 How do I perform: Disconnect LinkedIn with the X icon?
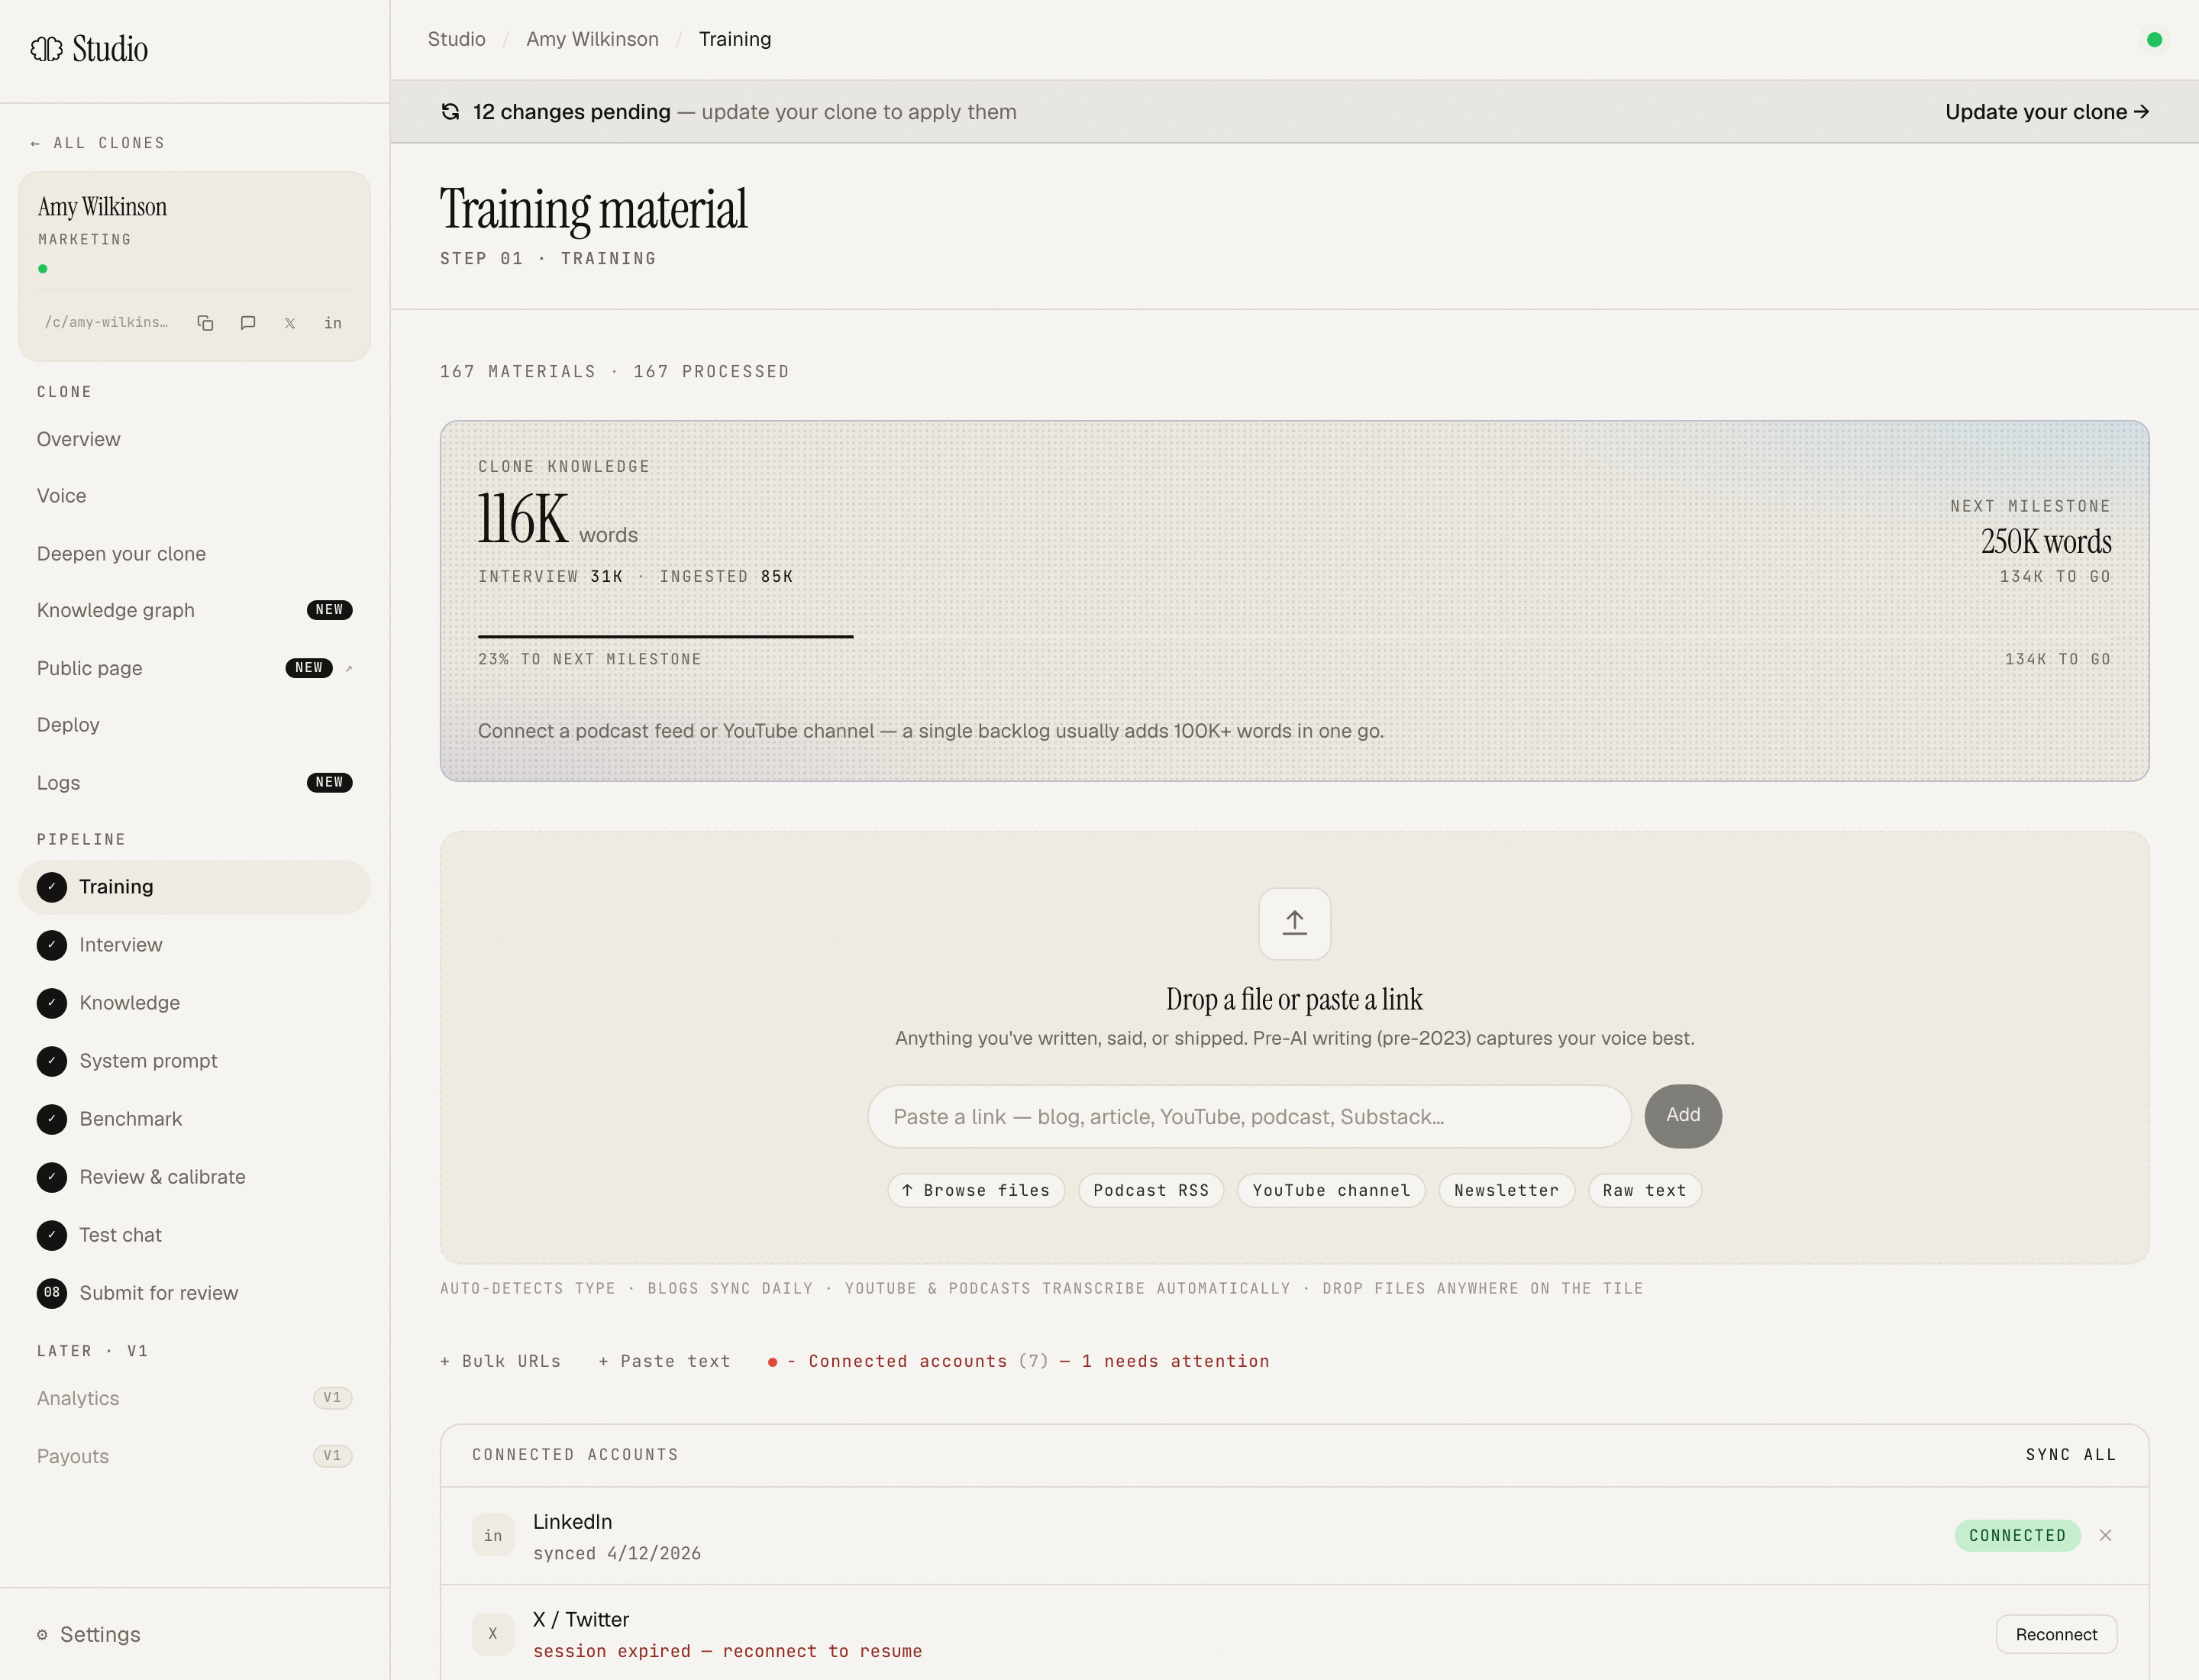[2105, 1536]
